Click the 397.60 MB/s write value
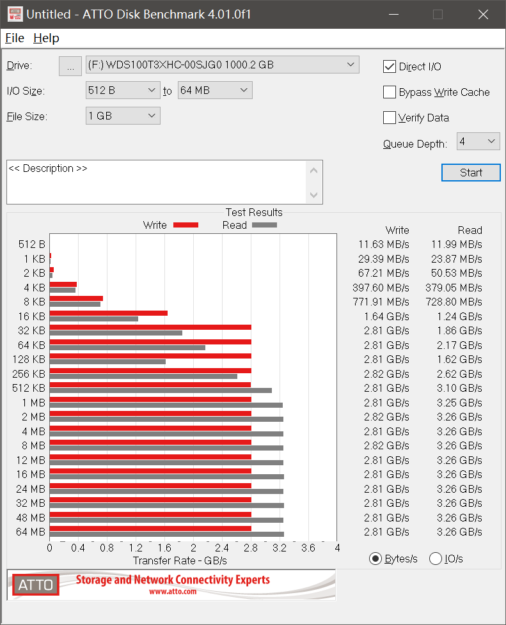 [x=381, y=288]
